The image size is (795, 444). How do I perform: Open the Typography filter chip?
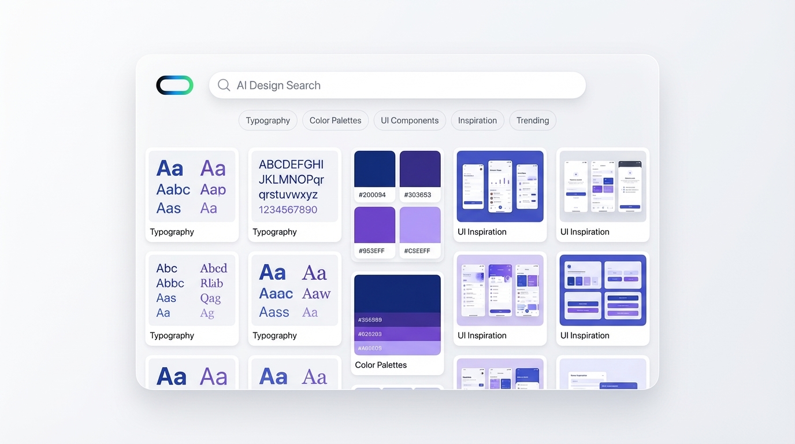click(x=268, y=120)
